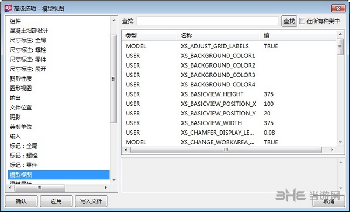Enable the 在所有种类中 checkbox

tap(302, 21)
